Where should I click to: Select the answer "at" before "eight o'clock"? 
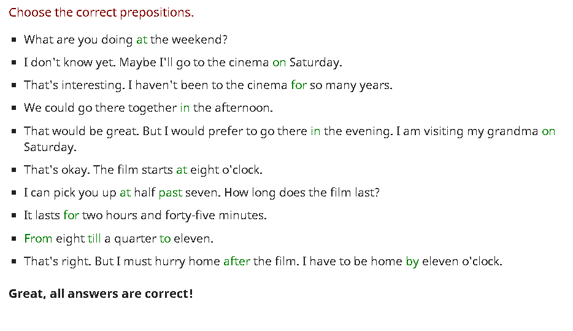(182, 170)
